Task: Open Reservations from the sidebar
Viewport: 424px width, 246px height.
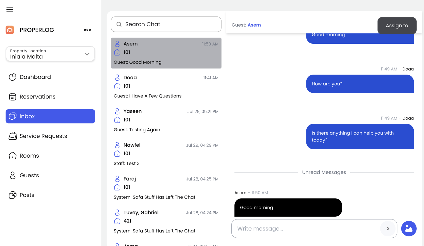Action: coord(37,97)
